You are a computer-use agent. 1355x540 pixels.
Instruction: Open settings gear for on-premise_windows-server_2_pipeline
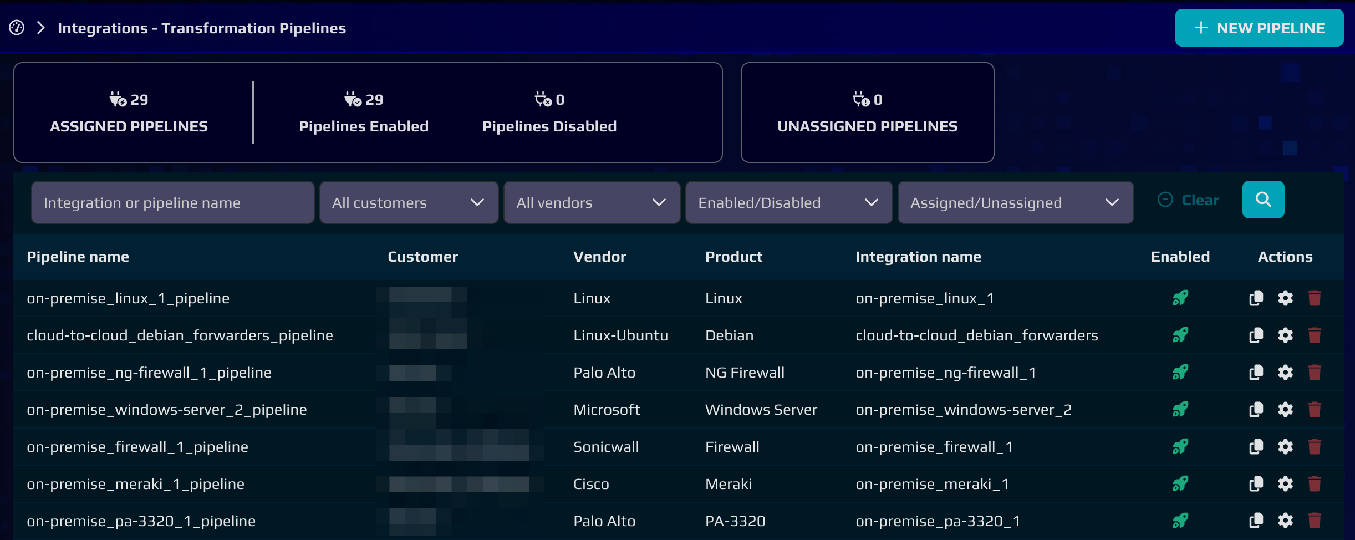(x=1285, y=410)
